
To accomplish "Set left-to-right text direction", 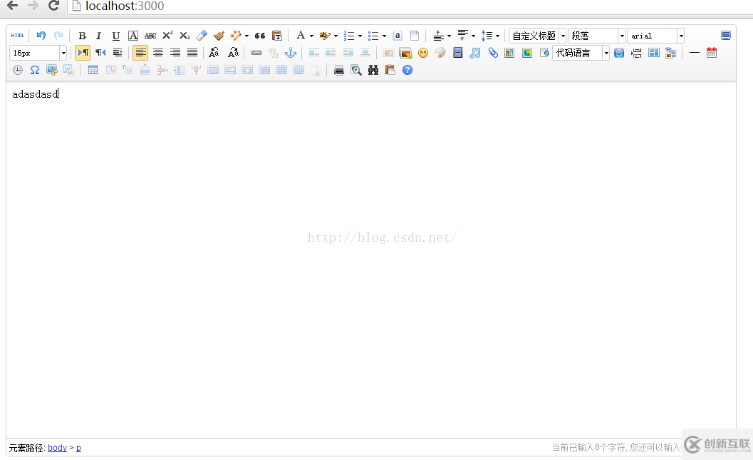I will point(83,53).
